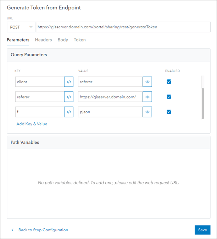
Task: Edit the referer key input field
Action: tap(40, 97)
